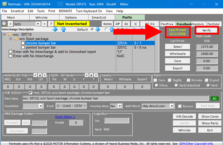Image resolution: width=223 pixels, height=145 pixels.
Task: Click the Retail price button
Action: 178,47
